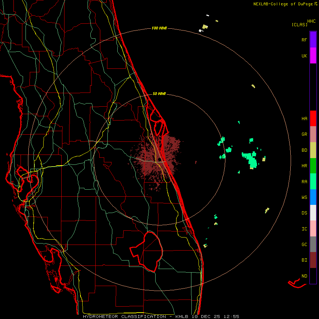Viewport: 319px width, 319px height.
Task: Click the GR legend label
Action: (x=304, y=134)
